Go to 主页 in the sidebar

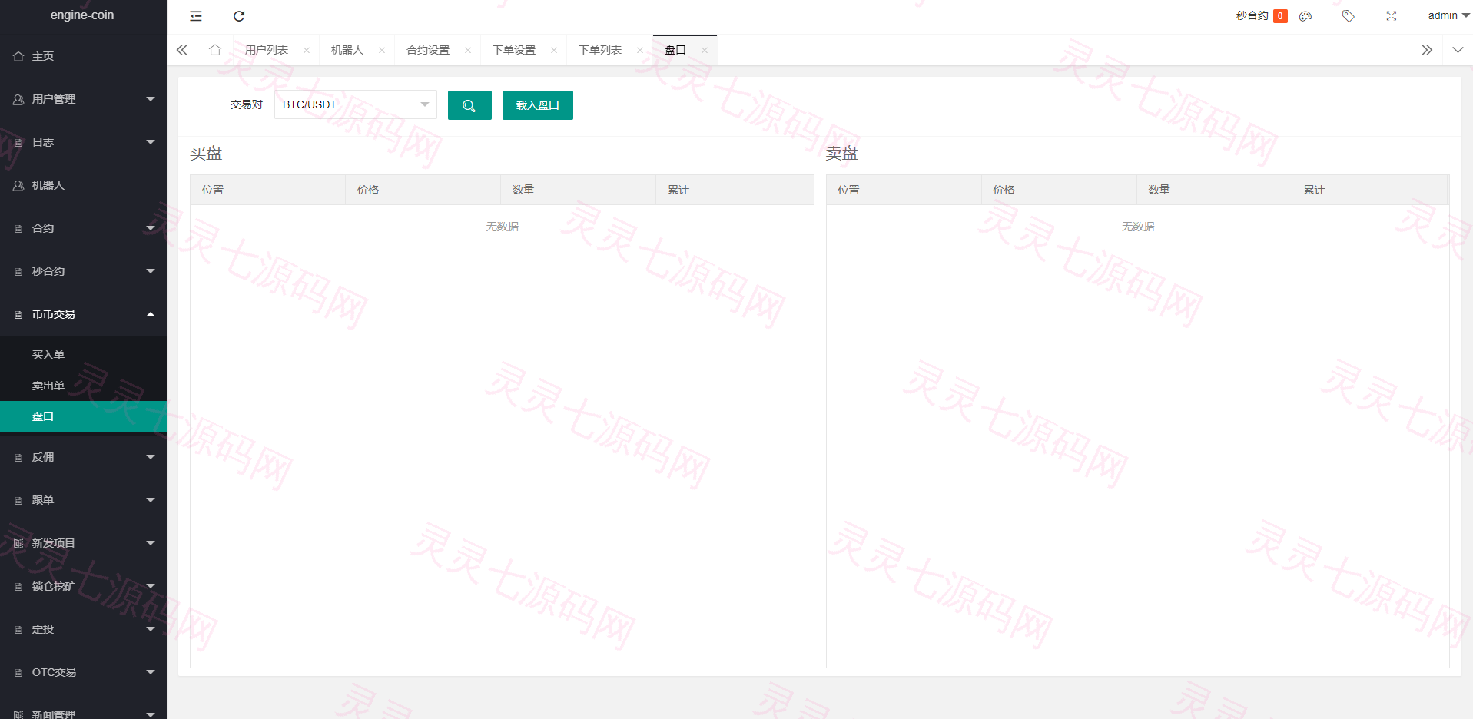(83, 56)
